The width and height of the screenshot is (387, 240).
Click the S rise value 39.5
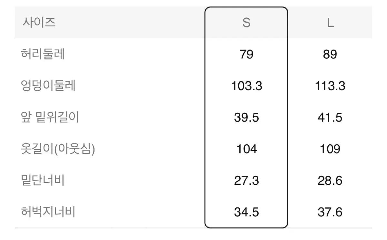tap(246, 118)
